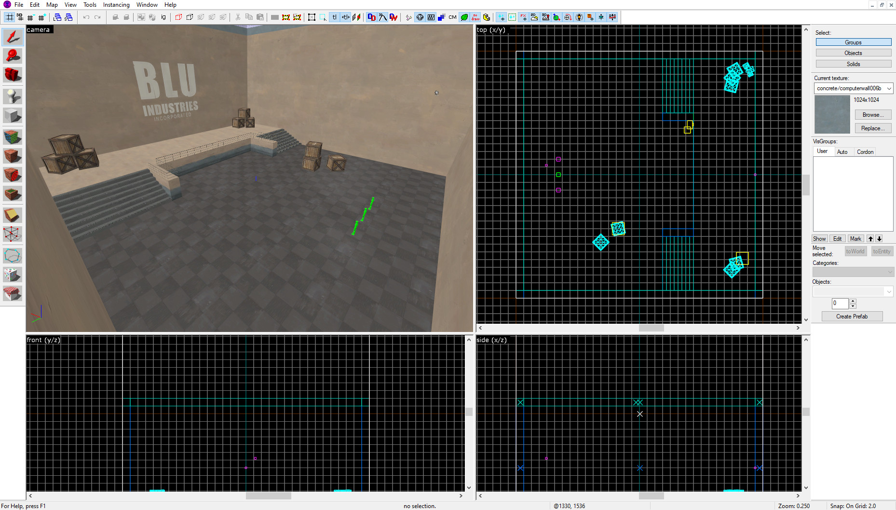Viewport: 896px width, 510px height.
Task: Click the prefab count input field
Action: pyautogui.click(x=840, y=303)
